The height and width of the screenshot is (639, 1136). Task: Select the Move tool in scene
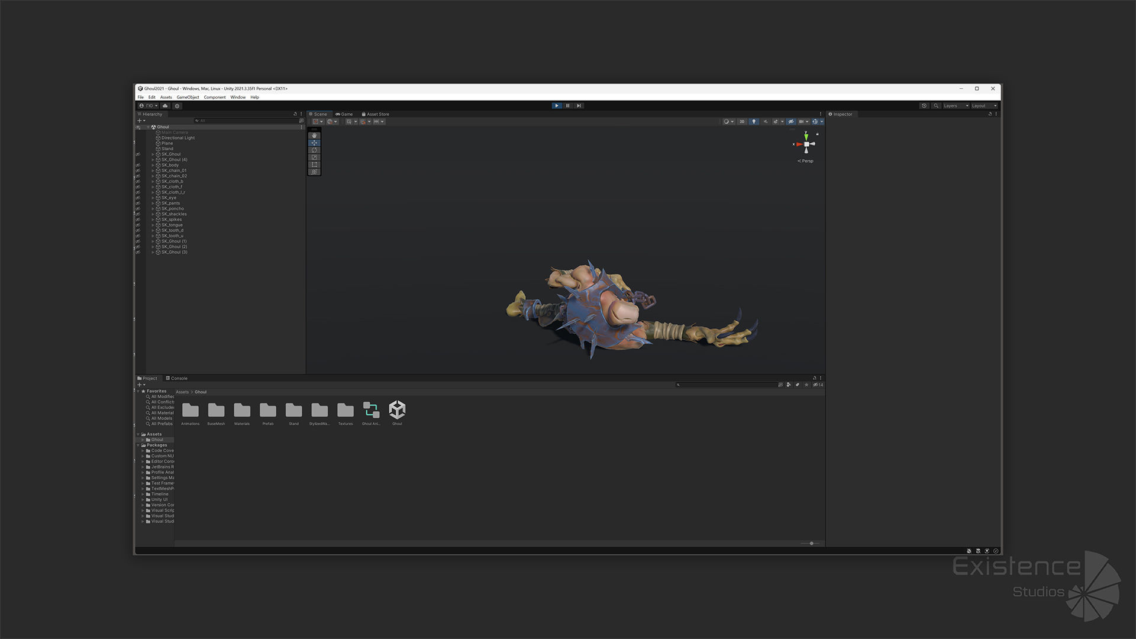[314, 143]
